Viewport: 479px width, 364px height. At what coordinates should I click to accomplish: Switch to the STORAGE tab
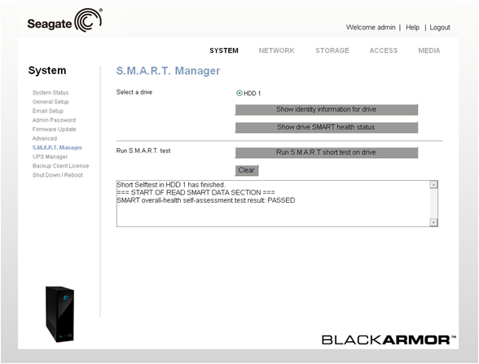click(332, 50)
